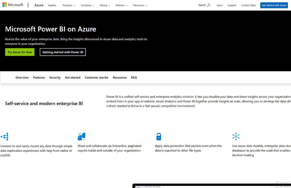Open the Pricing dropdown
291x188 pixels.
coord(105,5)
